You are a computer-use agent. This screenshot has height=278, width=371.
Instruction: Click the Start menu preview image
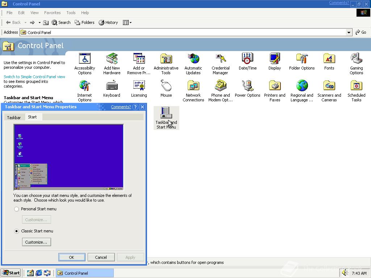(68, 157)
